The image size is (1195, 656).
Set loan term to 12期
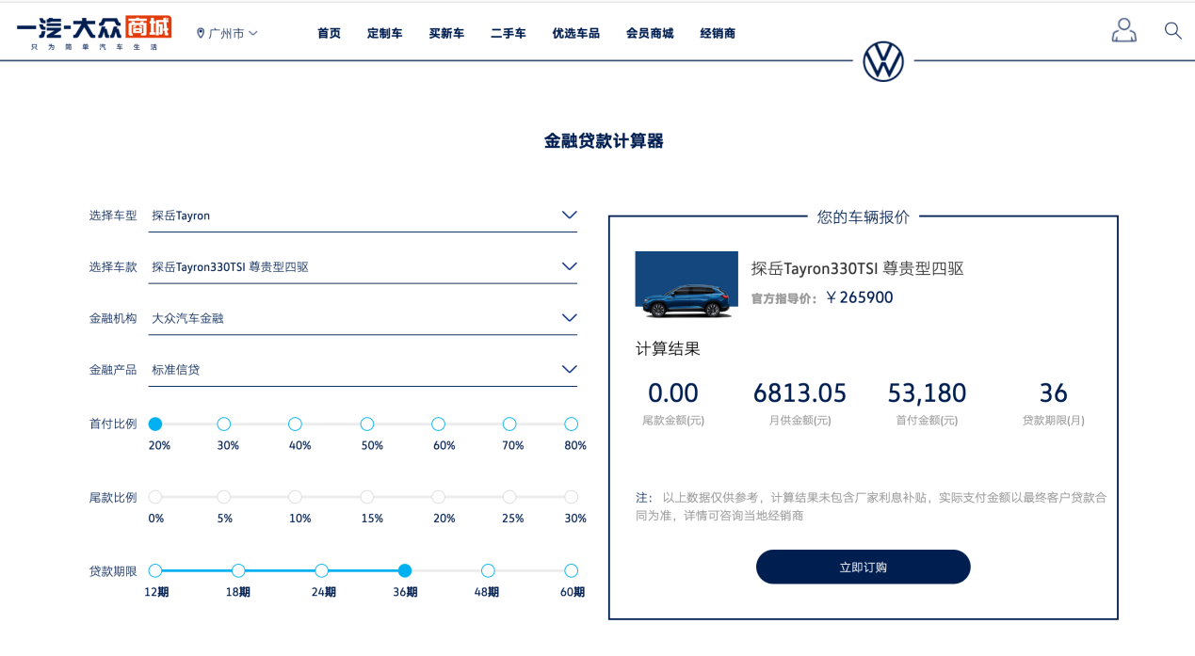(155, 570)
